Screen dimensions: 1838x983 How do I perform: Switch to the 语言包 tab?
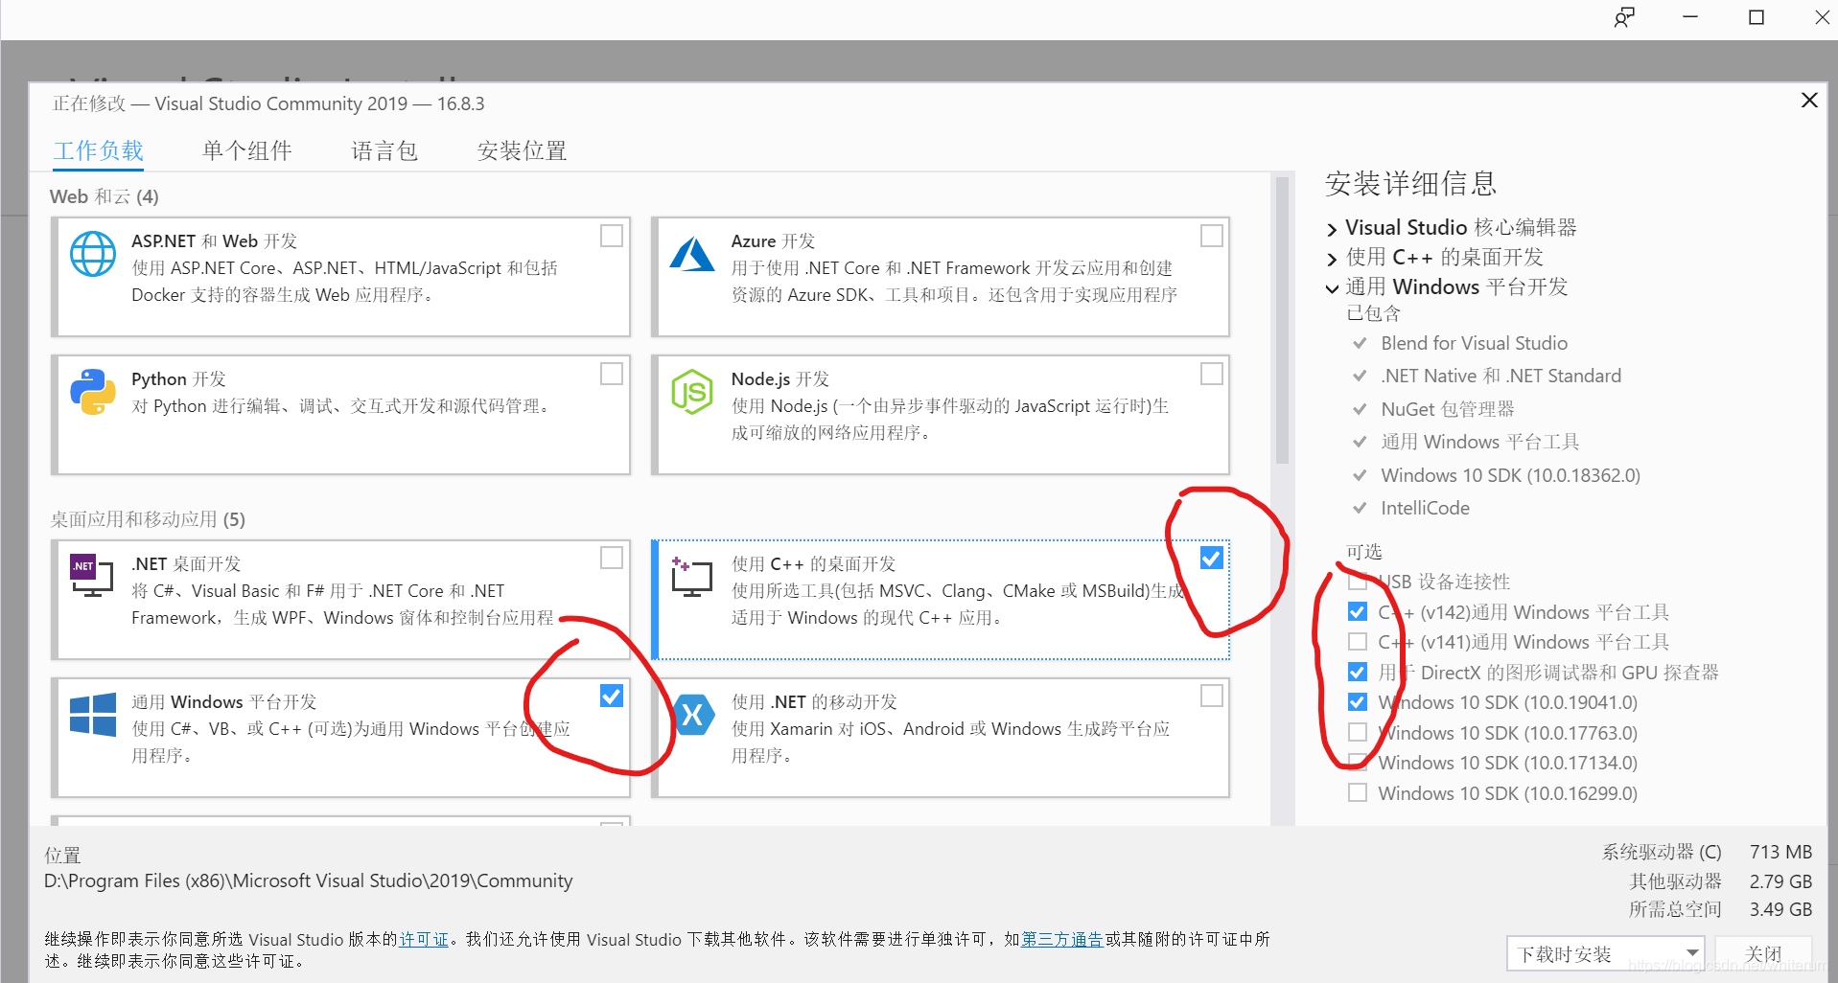pos(384,150)
